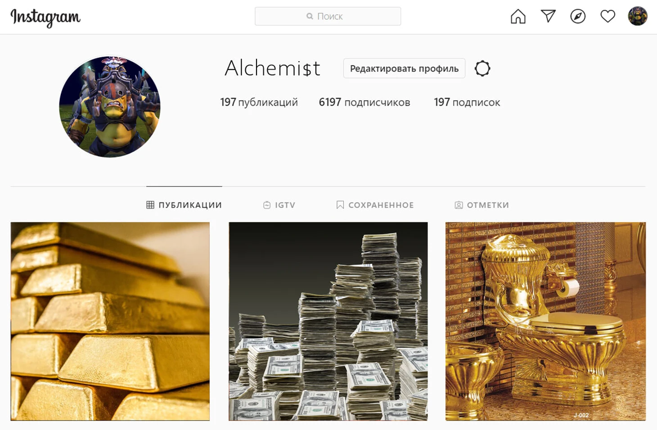
Task: Open the ОТМЕТКИ tab
Action: (481, 205)
